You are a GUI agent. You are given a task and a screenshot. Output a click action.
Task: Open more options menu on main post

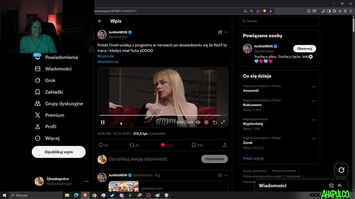(x=226, y=32)
